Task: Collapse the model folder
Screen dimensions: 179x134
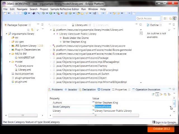Action: click(10, 62)
